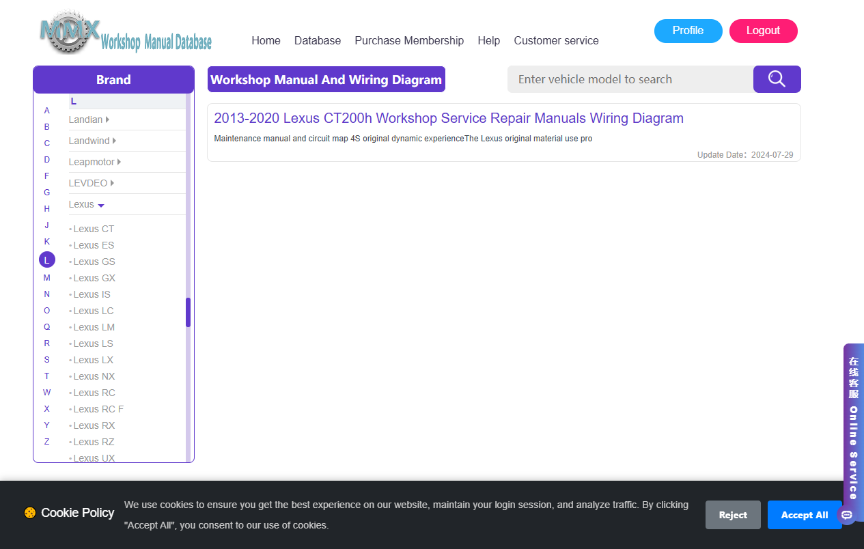Open the Database menu item
This screenshot has width=864, height=549.
tap(318, 40)
